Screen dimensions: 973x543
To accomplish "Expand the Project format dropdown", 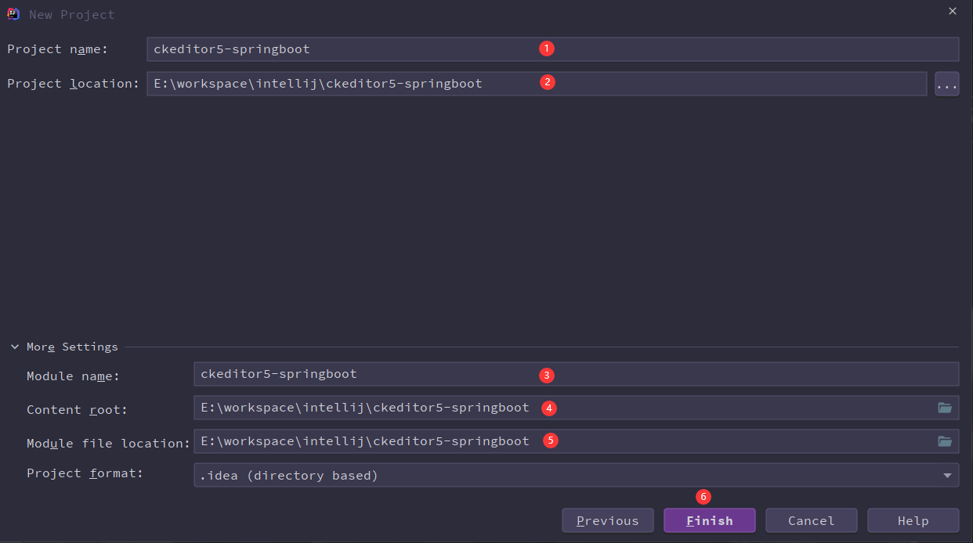I will click(x=947, y=475).
